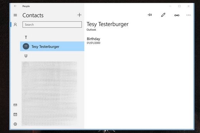Add a new contact with plus icon
This screenshot has height=133, width=200.
point(79,15)
